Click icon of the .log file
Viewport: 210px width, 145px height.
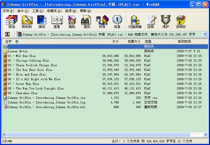5,102
